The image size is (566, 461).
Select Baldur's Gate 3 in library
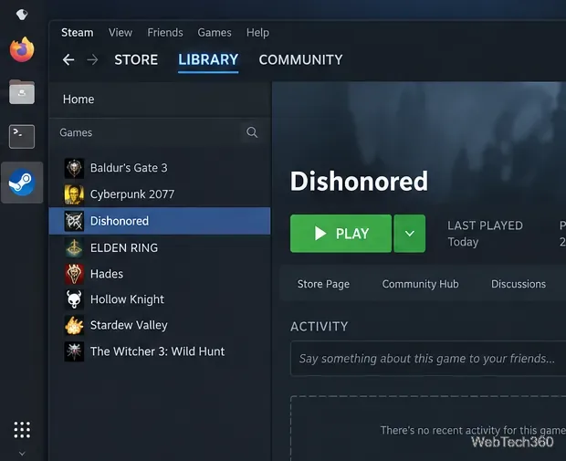pos(160,168)
